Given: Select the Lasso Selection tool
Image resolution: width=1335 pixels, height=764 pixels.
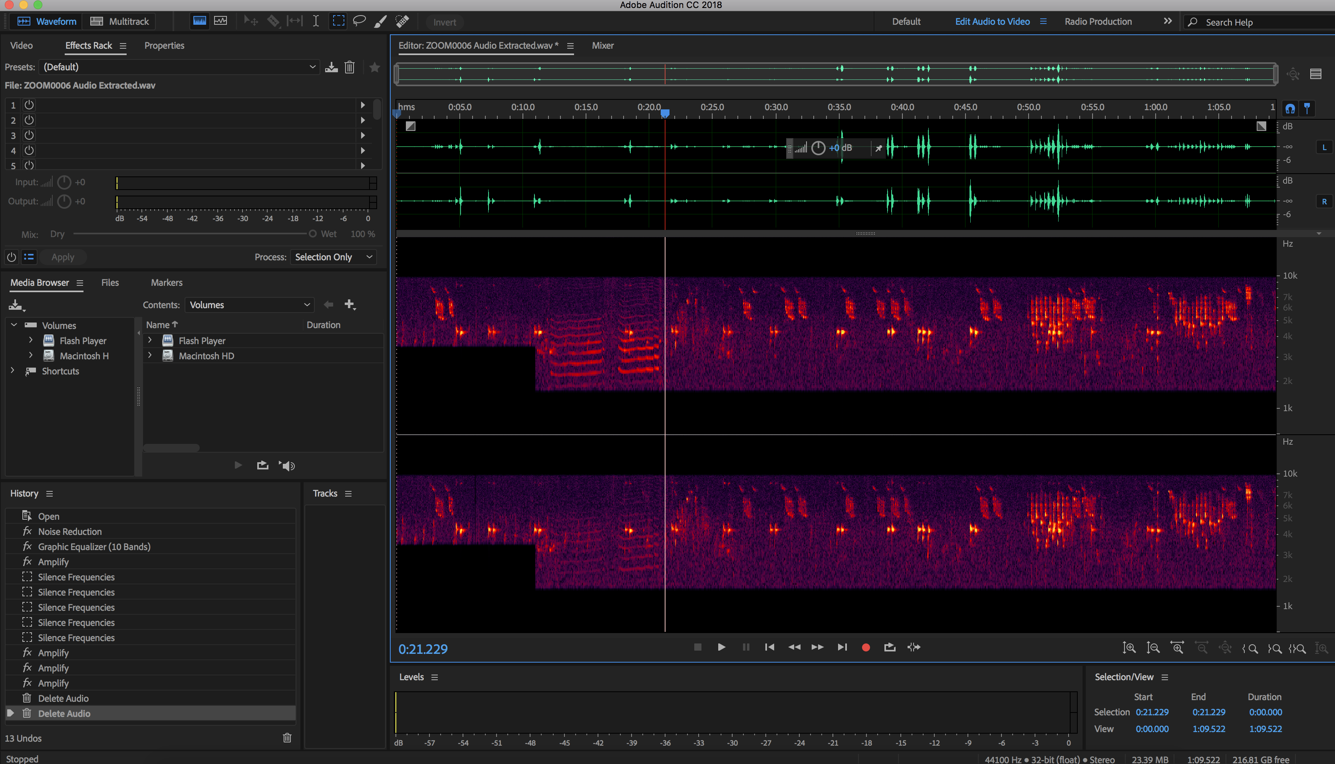Looking at the screenshot, I should (359, 22).
